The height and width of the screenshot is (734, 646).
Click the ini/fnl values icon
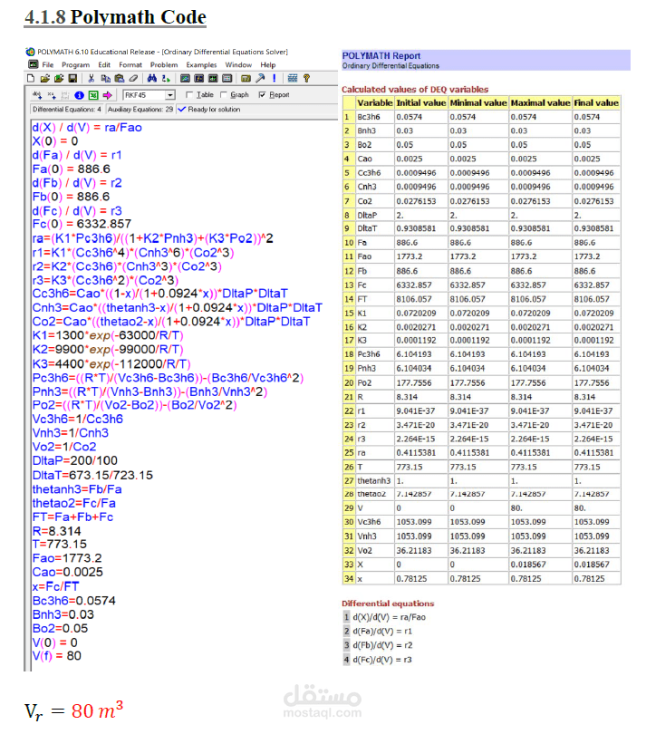[65, 95]
